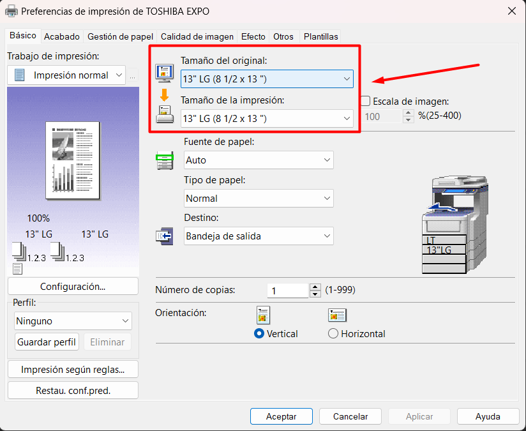Click the image scale percentage field showing 100
This screenshot has width=526, height=431.
coord(382,116)
